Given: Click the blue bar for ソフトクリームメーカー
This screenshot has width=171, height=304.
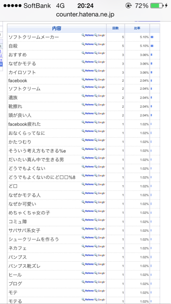Looking at the screenshot, I should [x=152, y=37].
